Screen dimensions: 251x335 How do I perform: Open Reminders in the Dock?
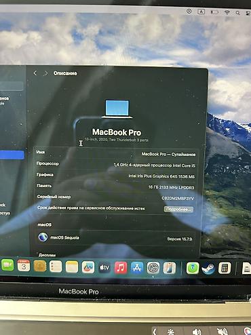56,267
